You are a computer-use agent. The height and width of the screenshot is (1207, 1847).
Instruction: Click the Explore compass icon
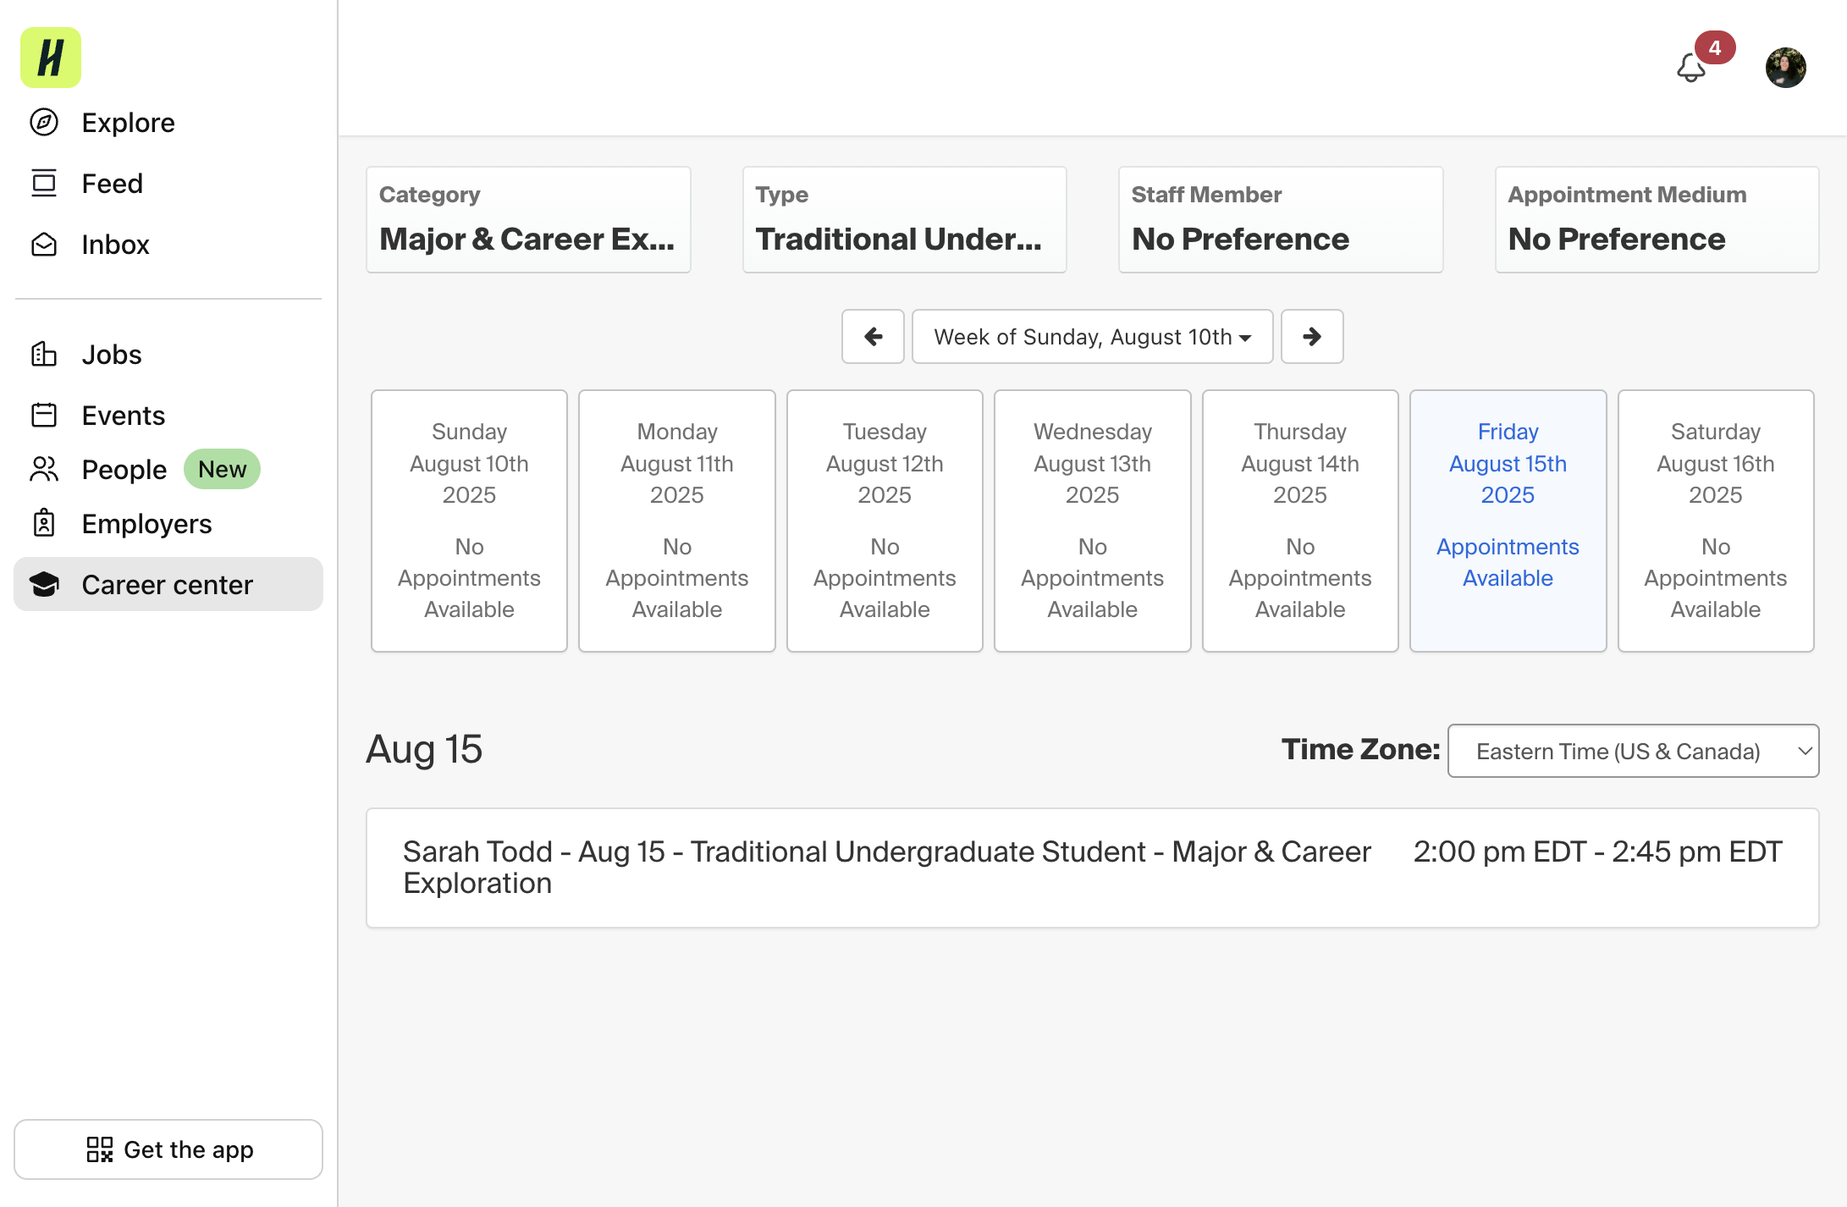[x=44, y=123]
